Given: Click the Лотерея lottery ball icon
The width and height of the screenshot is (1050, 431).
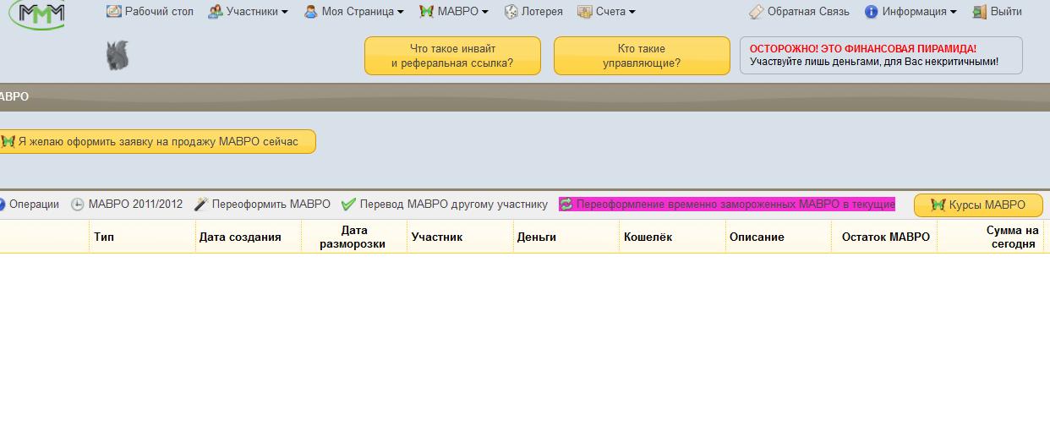Looking at the screenshot, I should (x=511, y=12).
